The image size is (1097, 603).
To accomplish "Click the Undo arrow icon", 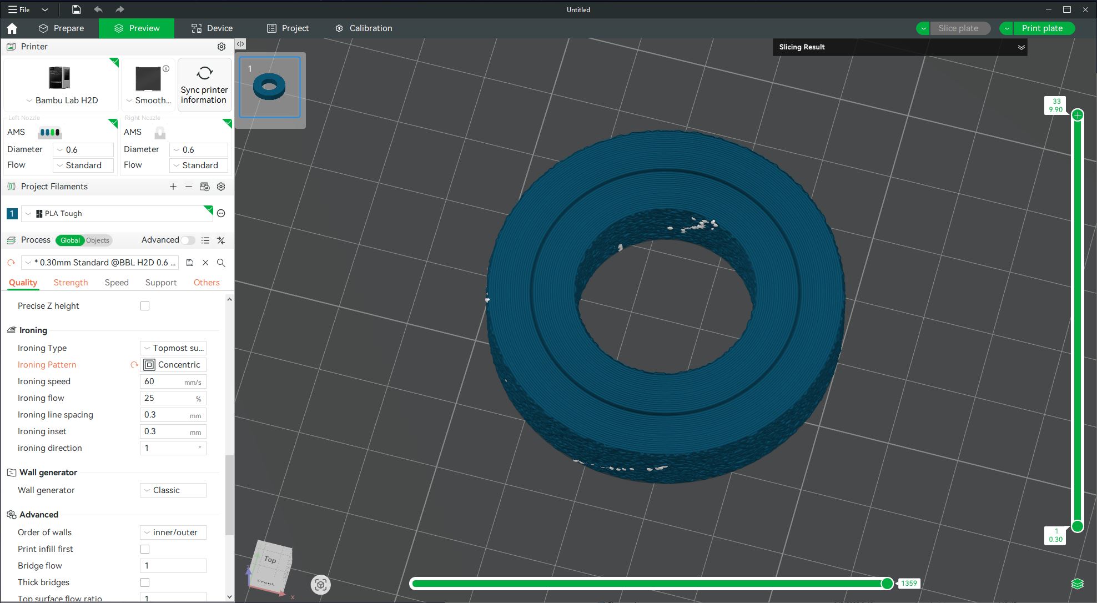I will point(98,9).
